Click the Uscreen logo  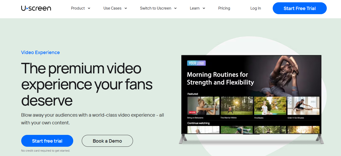pos(36,8)
